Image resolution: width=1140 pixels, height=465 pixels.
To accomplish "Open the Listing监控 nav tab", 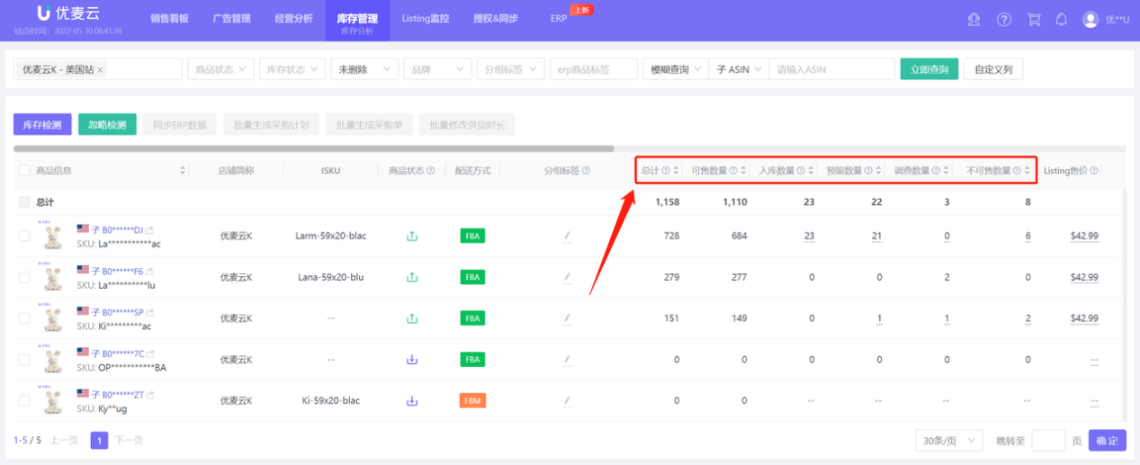I will [x=425, y=19].
